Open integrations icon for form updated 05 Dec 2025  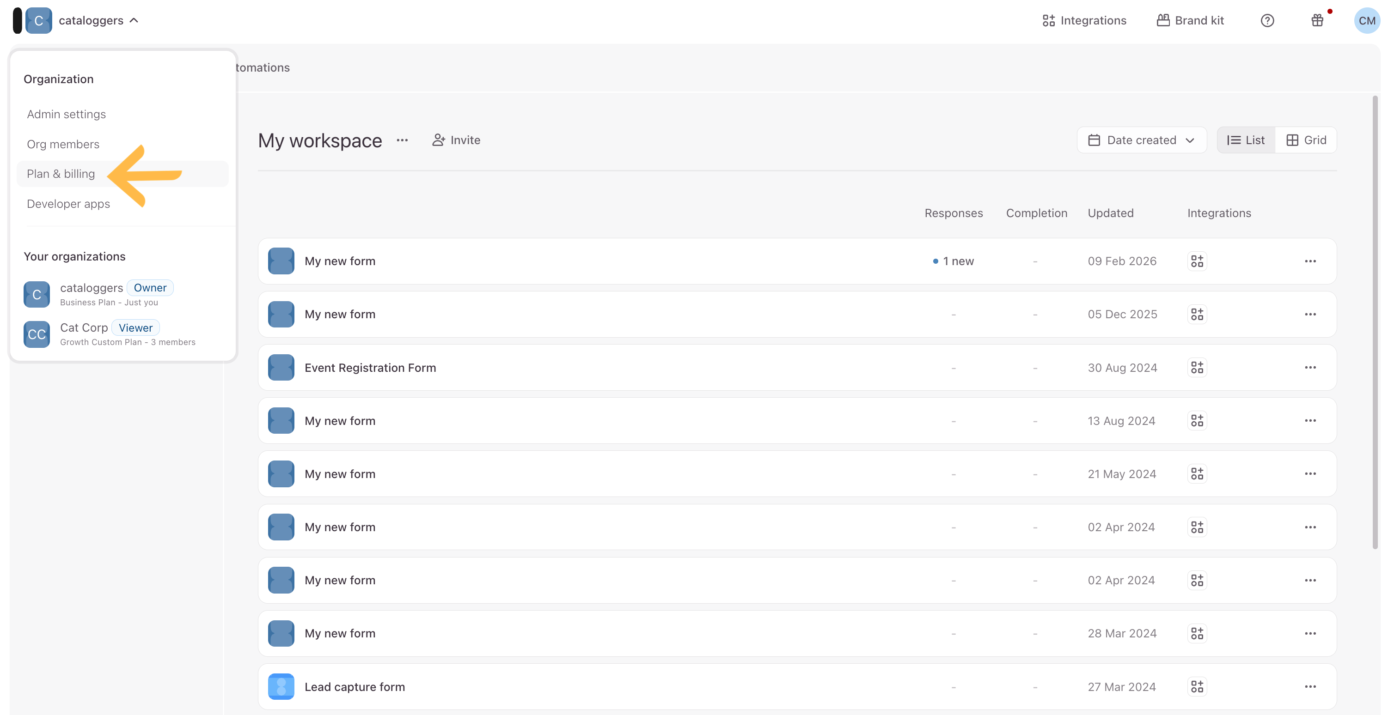(x=1197, y=314)
